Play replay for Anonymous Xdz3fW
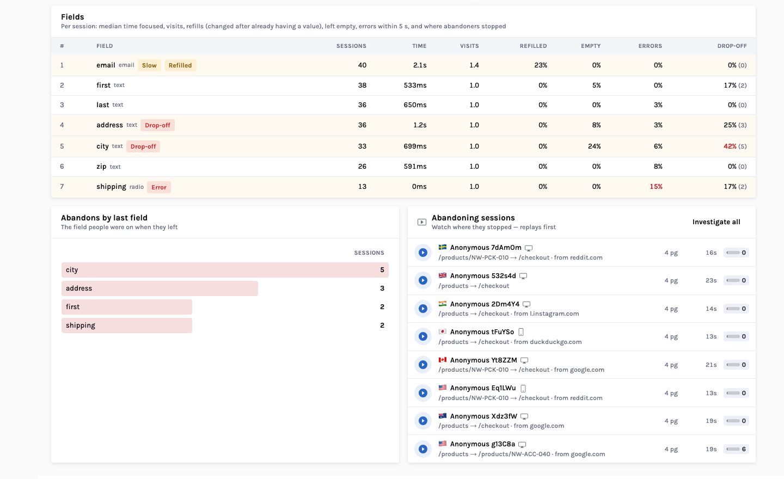 [422, 421]
